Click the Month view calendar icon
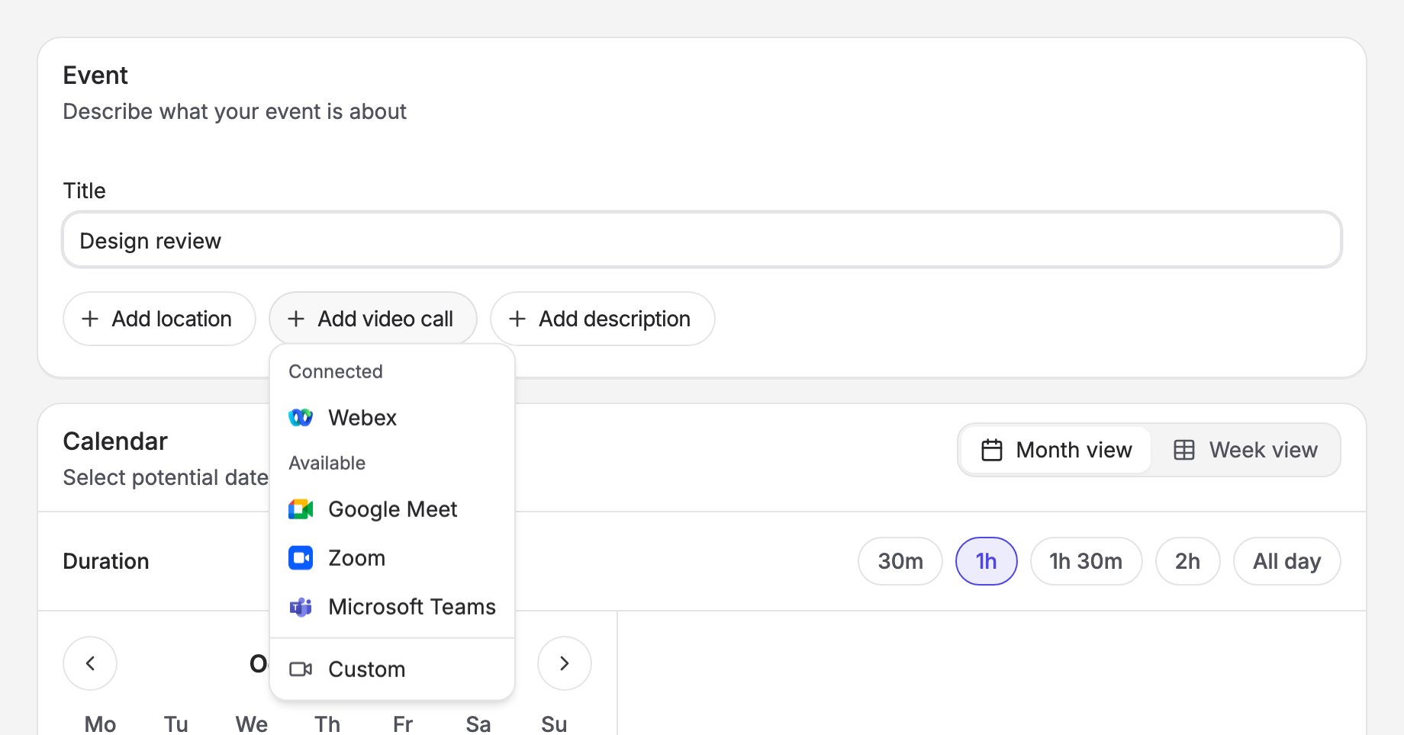The height and width of the screenshot is (735, 1404). (x=992, y=450)
